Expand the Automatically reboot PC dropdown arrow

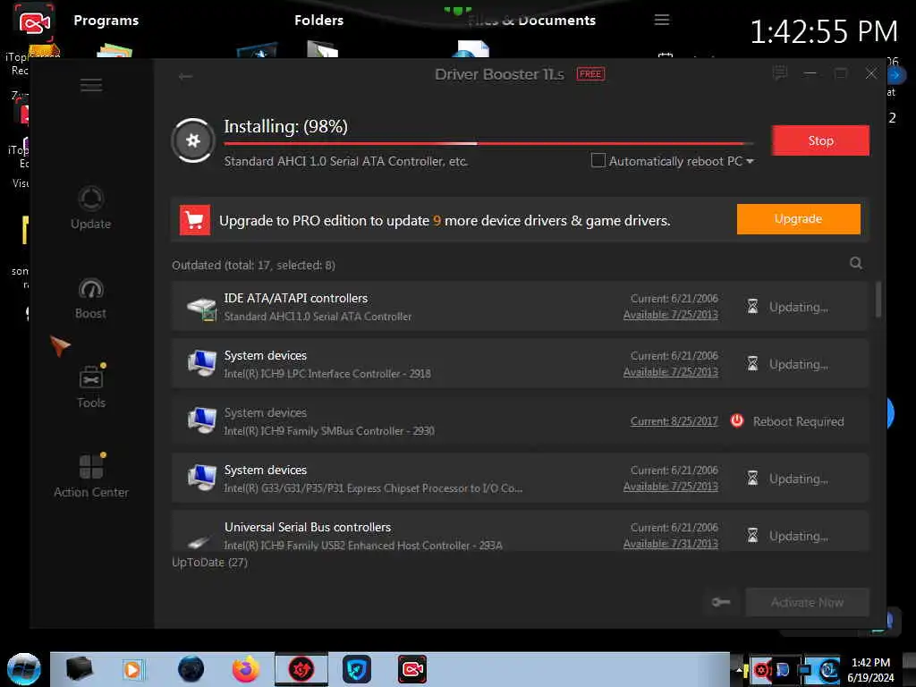click(751, 161)
